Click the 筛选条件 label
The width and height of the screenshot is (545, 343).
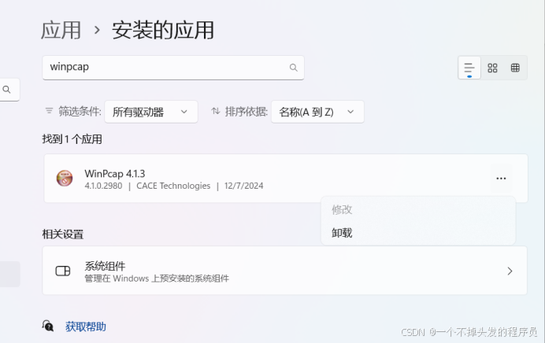(80, 112)
